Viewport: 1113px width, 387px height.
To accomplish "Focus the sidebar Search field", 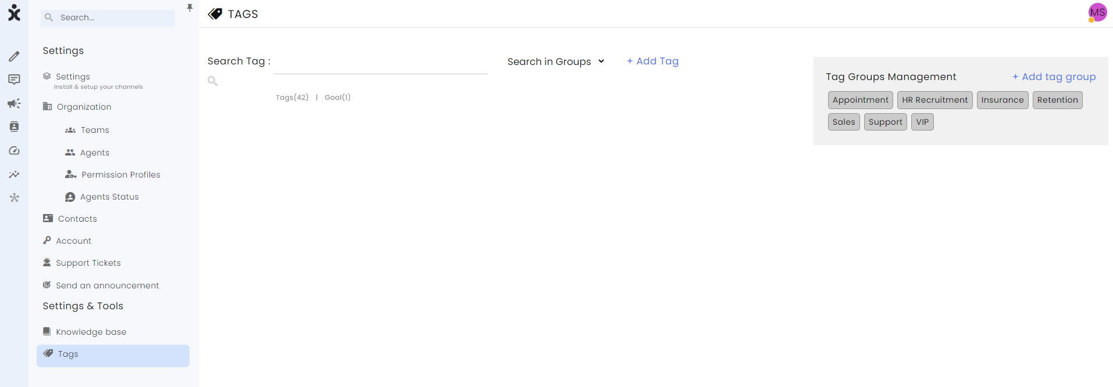I will [x=108, y=17].
